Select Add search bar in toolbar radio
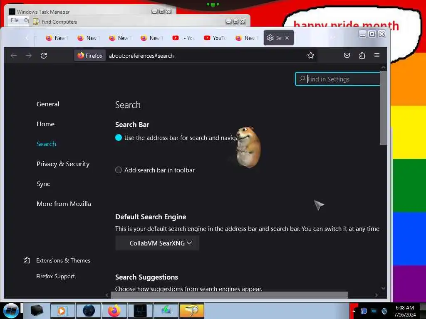Viewport: 426px width, 319px height. point(119,170)
